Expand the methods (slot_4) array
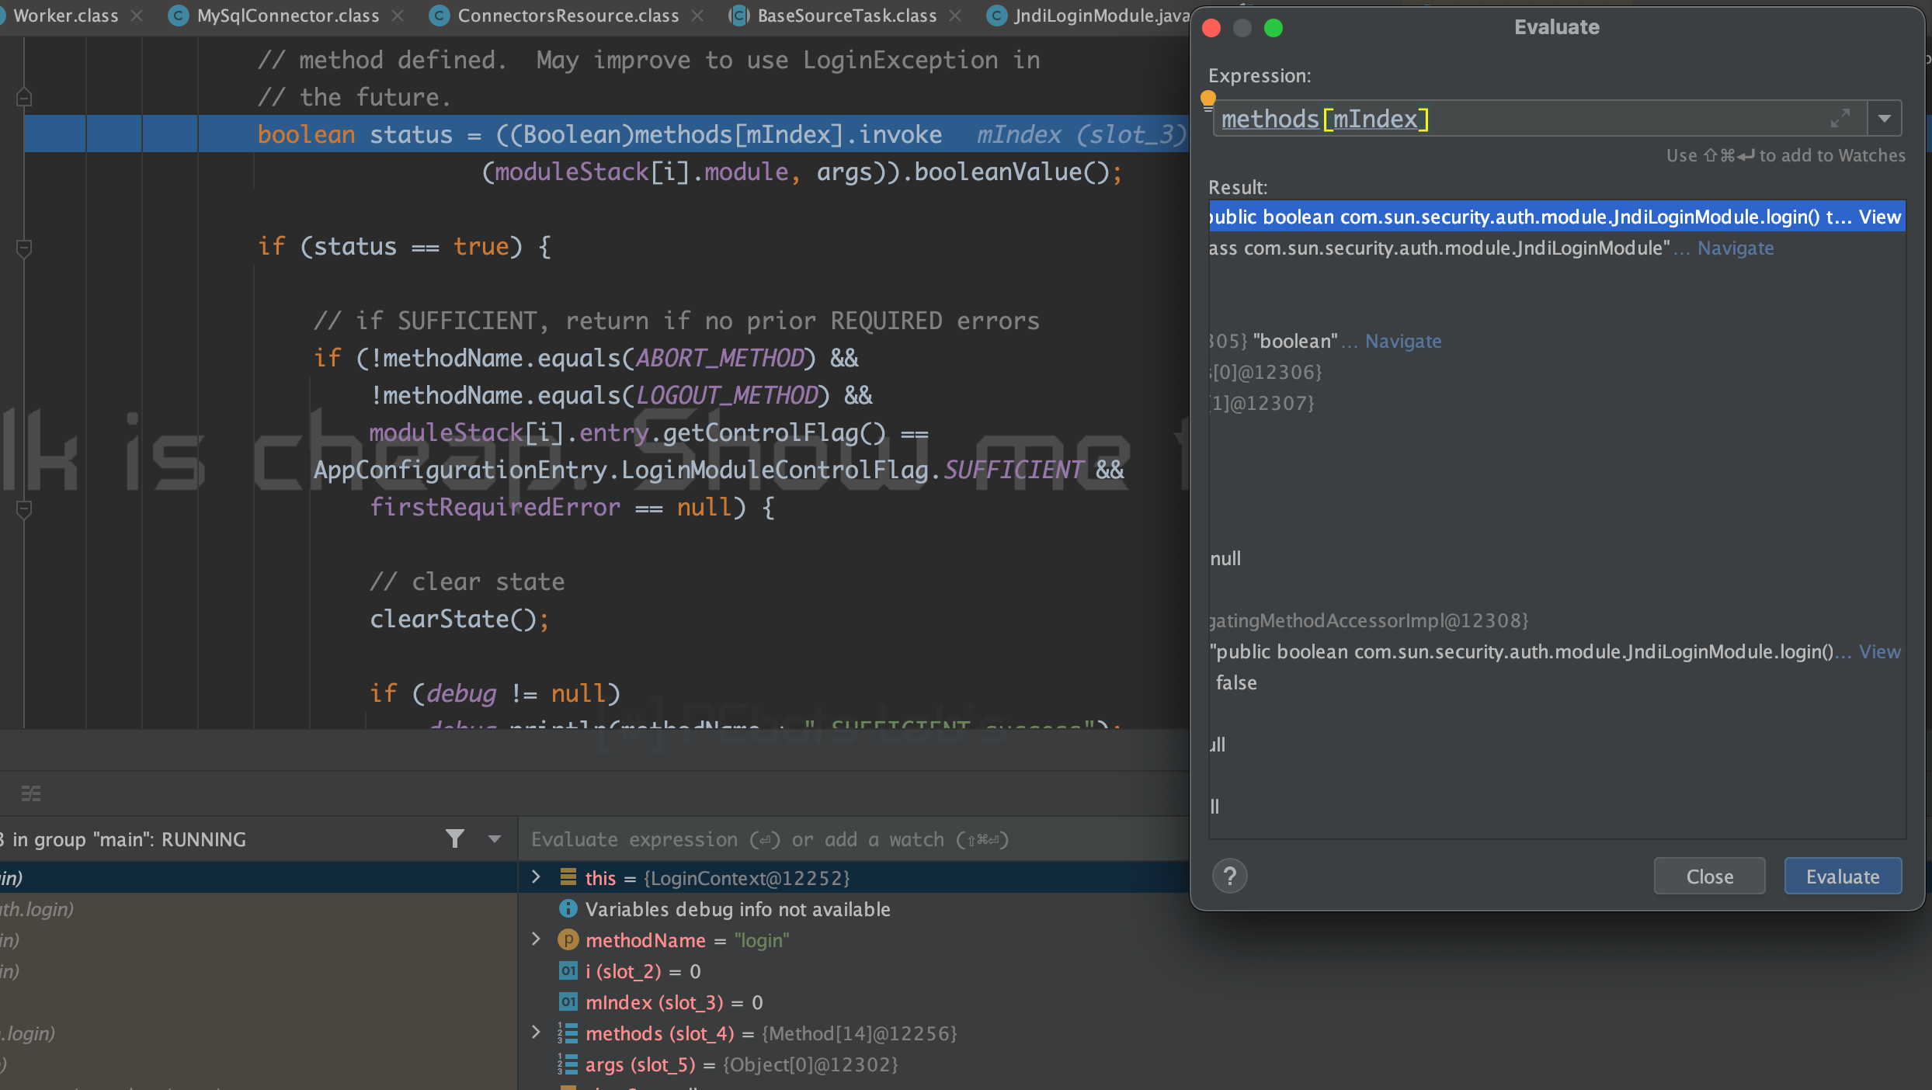Screen dimensions: 1932x1090 click(536, 1033)
